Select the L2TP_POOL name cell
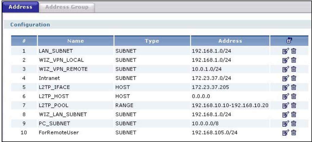 pyautogui.click(x=75, y=105)
